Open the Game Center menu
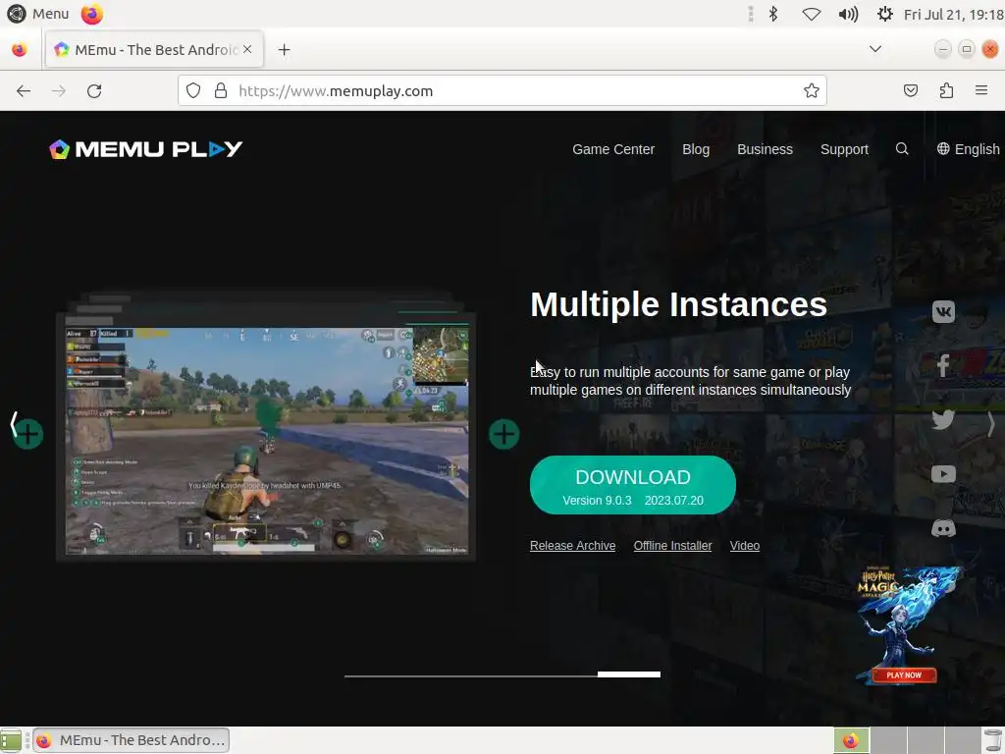The height and width of the screenshot is (754, 1005). pyautogui.click(x=613, y=149)
